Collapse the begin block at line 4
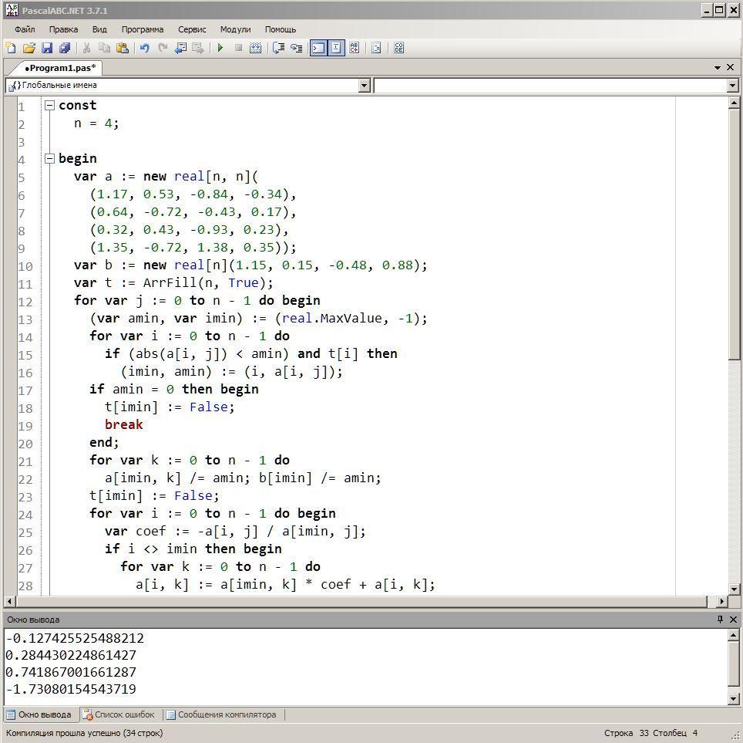 click(50, 159)
